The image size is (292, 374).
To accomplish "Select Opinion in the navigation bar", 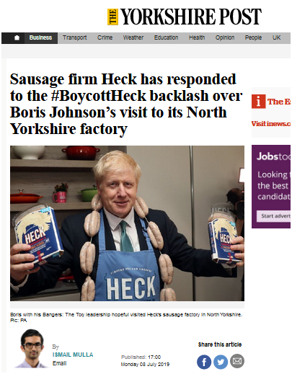I will click(225, 37).
